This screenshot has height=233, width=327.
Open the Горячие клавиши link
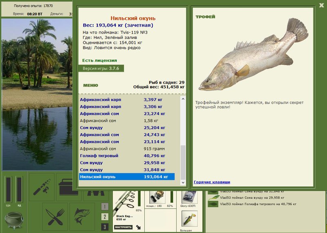212,182
